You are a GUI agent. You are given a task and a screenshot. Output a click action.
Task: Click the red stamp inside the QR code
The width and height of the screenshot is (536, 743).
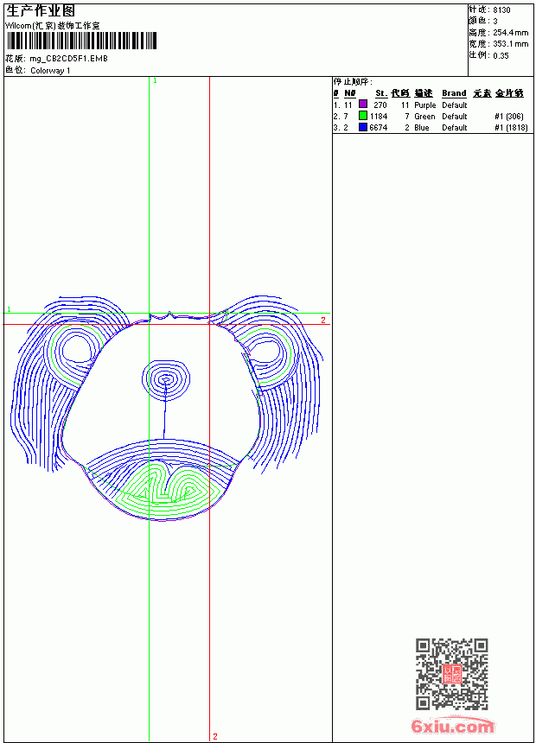[x=452, y=674]
